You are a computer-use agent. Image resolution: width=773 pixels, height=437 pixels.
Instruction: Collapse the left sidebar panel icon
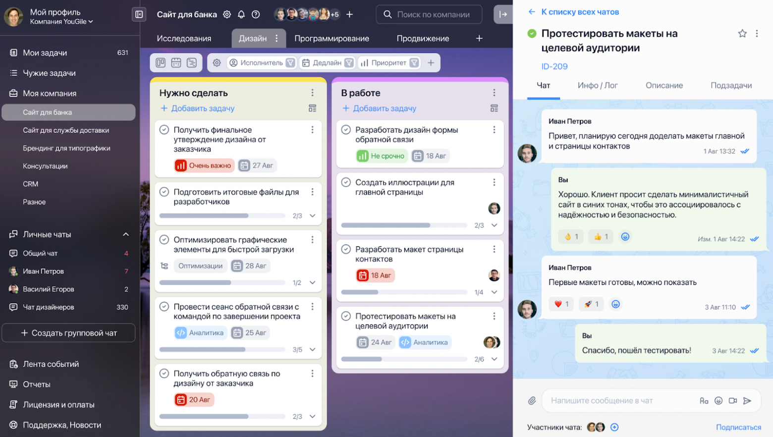(x=139, y=14)
